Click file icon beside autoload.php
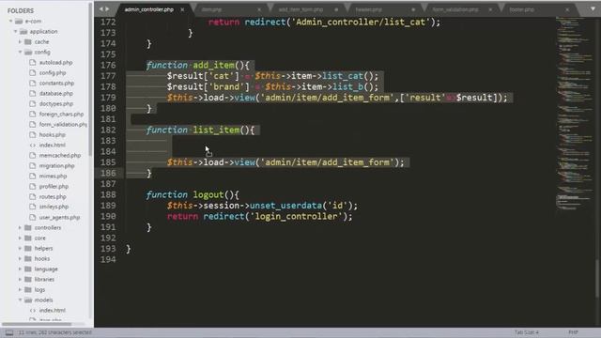Image resolution: width=601 pixels, height=338 pixels. click(33, 63)
